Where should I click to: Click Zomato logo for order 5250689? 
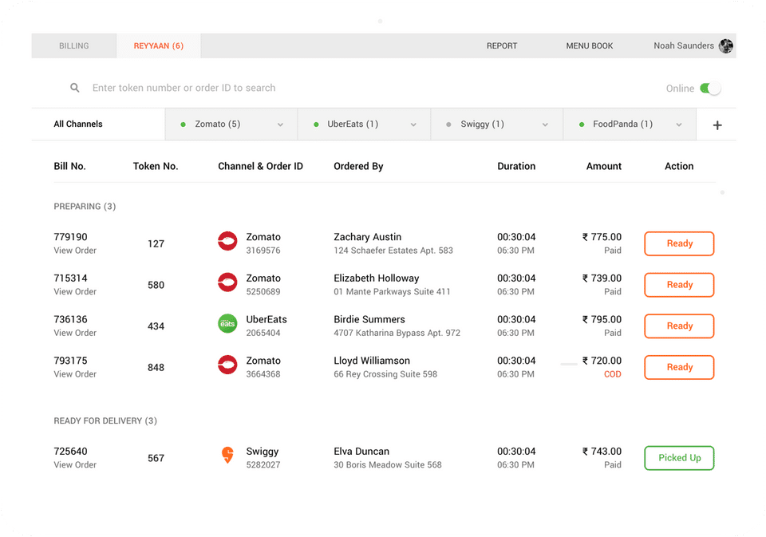[x=227, y=282]
